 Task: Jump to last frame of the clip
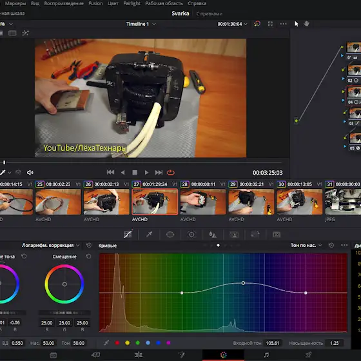click(159, 173)
